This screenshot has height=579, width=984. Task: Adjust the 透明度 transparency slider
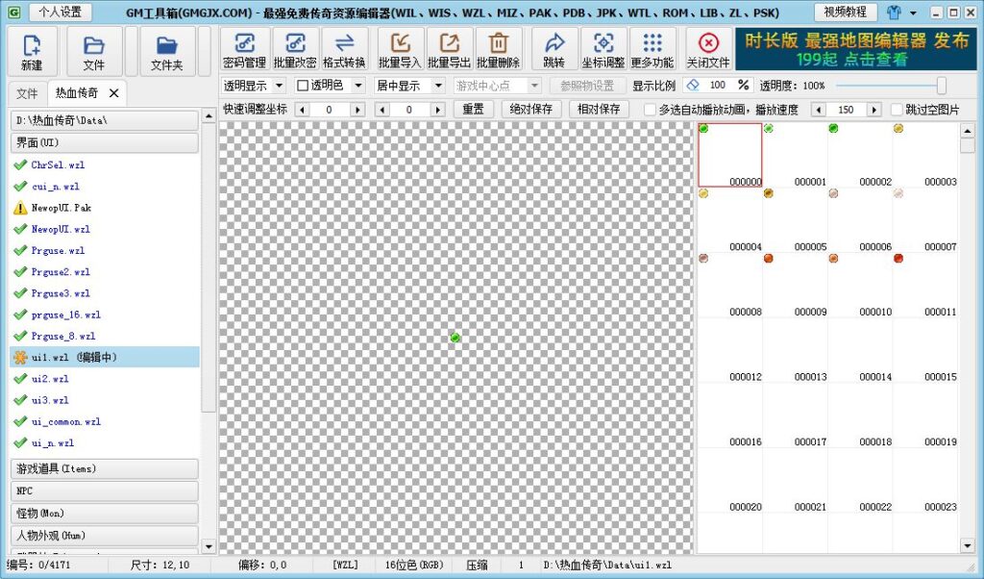point(941,86)
